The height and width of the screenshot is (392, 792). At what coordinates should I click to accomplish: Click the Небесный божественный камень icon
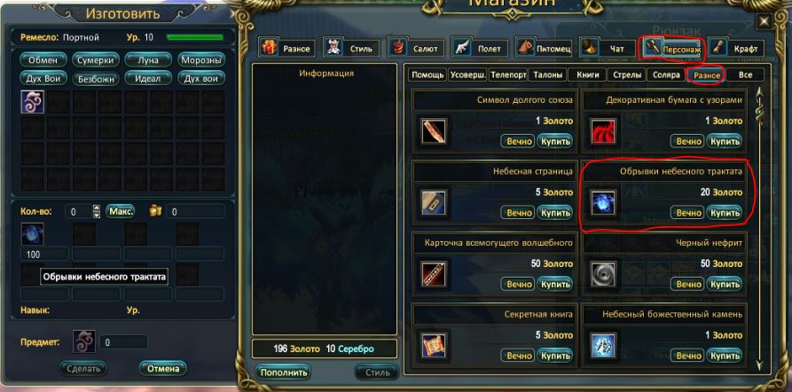604,346
